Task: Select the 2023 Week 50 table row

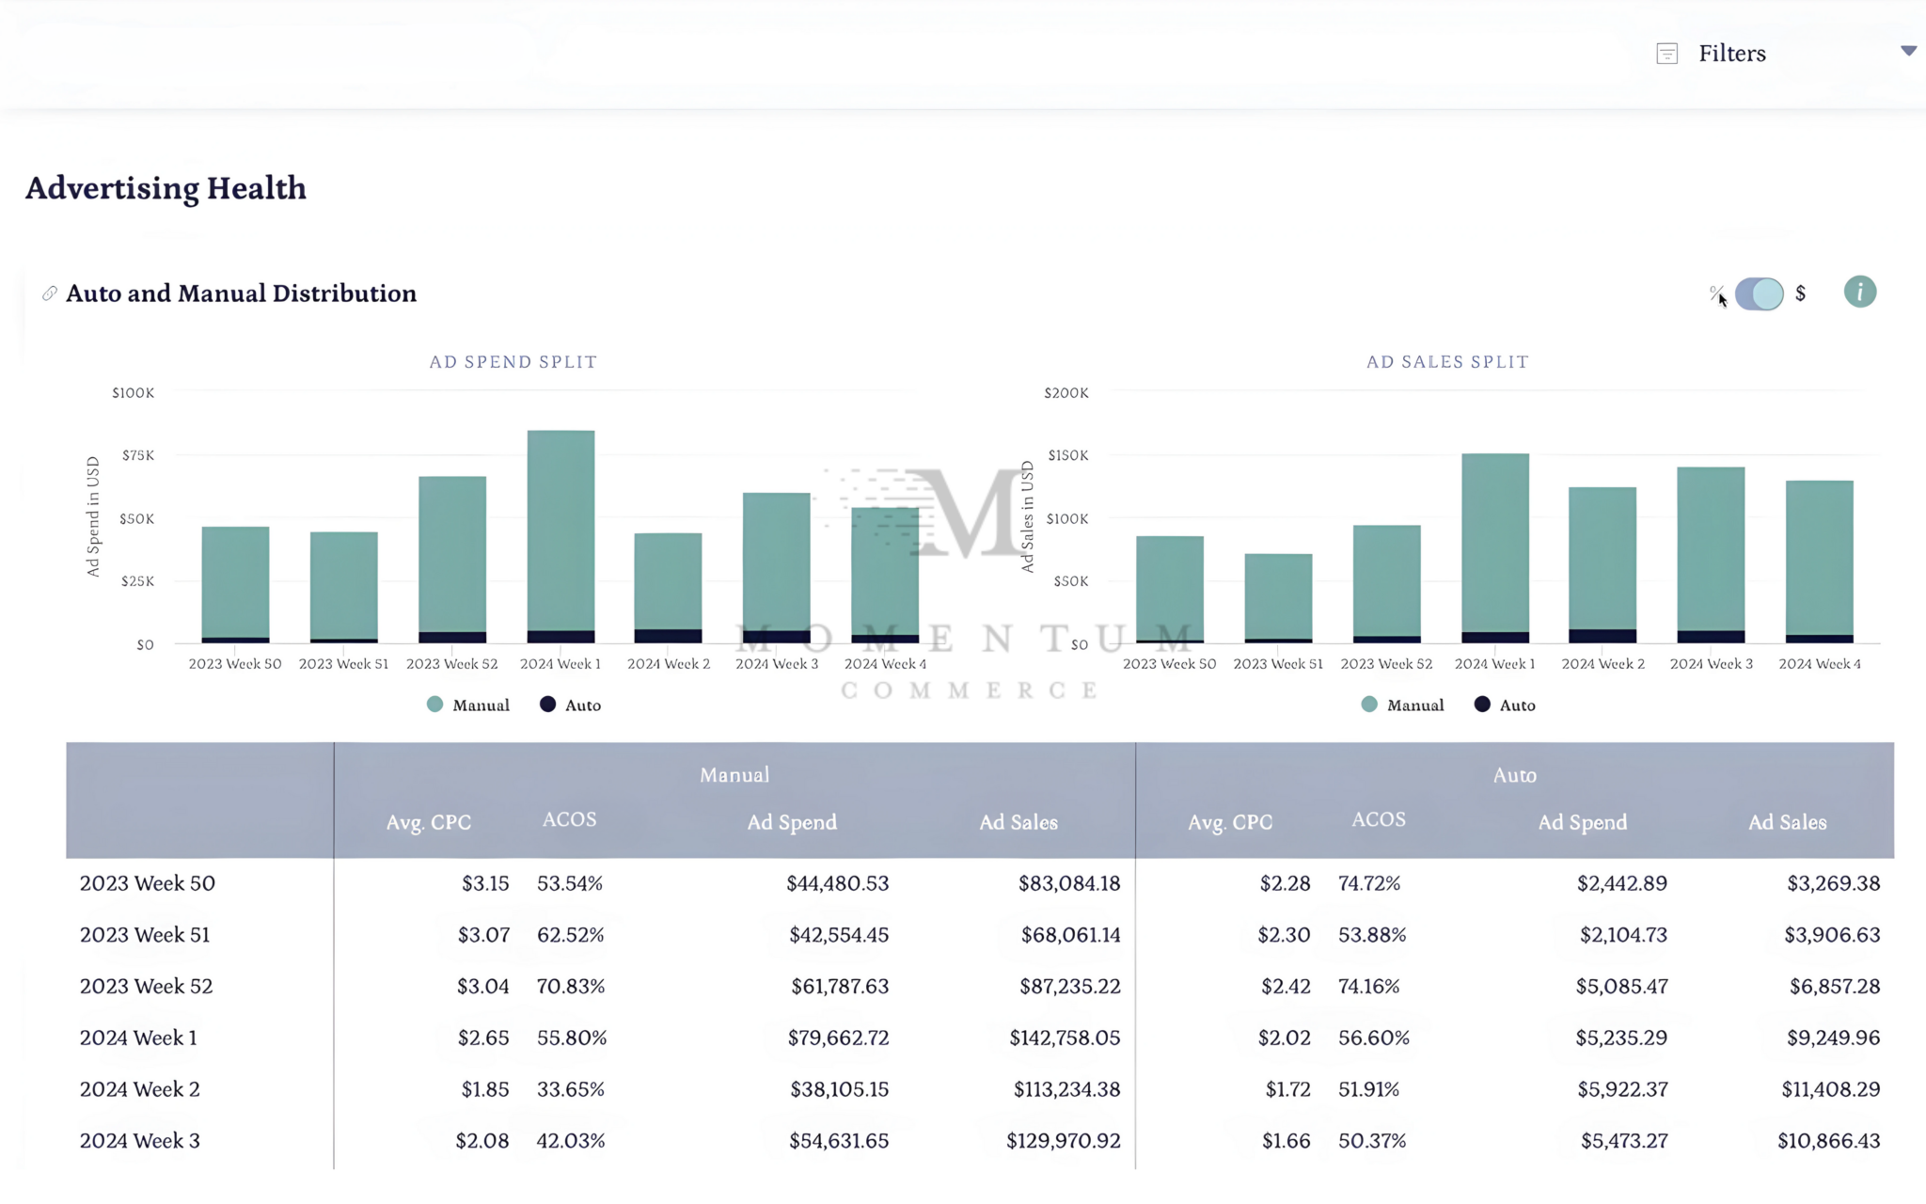Action: (148, 883)
